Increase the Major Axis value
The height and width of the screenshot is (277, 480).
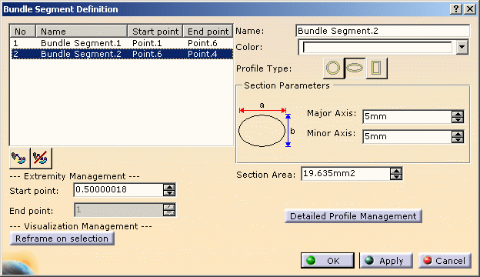click(x=458, y=114)
